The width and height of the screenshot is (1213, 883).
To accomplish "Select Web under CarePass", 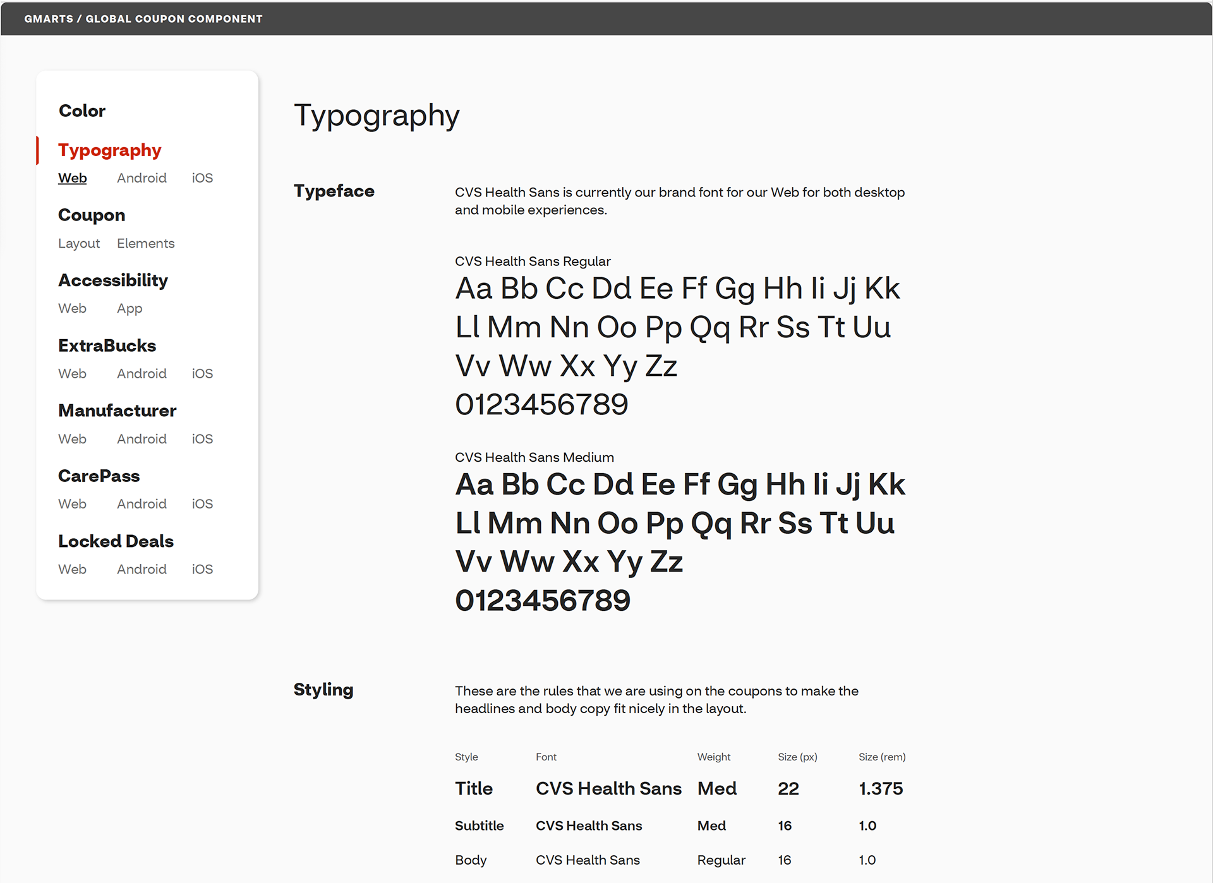I will pos(73,503).
